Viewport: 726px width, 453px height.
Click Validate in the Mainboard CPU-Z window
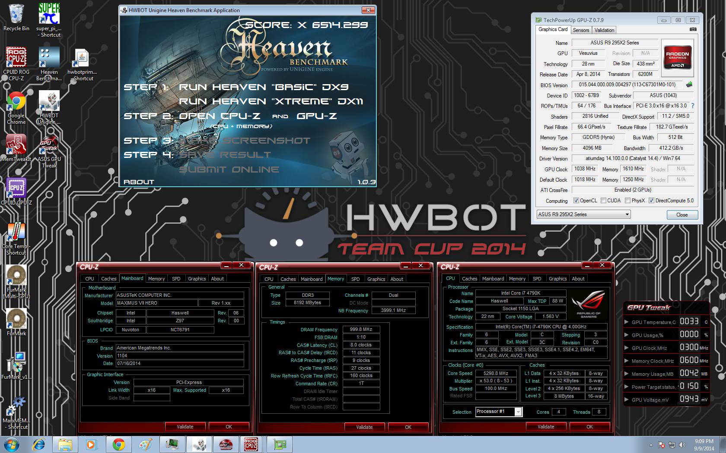pyautogui.click(x=185, y=427)
